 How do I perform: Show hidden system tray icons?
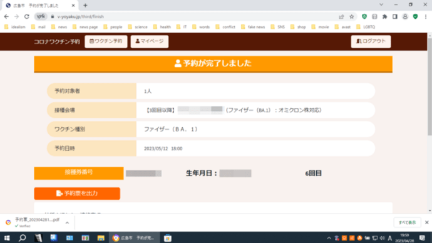[329, 238]
